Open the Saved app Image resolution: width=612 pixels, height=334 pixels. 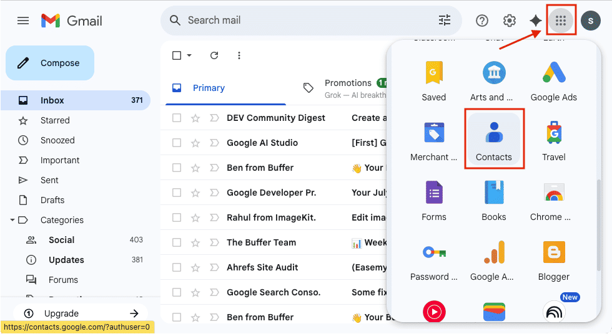point(433,81)
